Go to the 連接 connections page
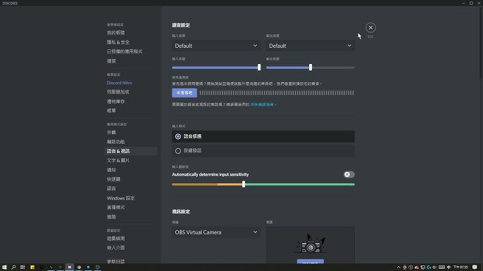483x271 pixels. tap(111, 61)
